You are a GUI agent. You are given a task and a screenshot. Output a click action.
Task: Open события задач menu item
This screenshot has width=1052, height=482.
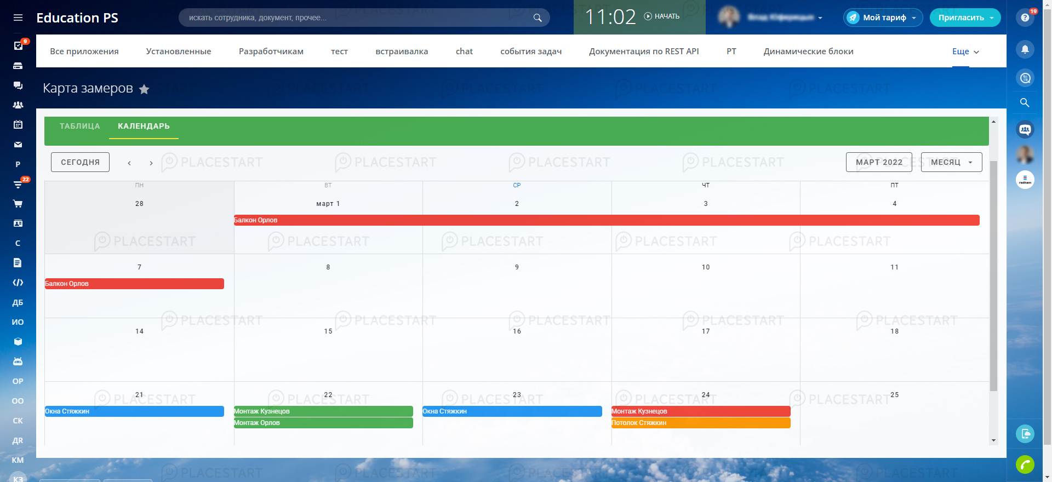531,51
